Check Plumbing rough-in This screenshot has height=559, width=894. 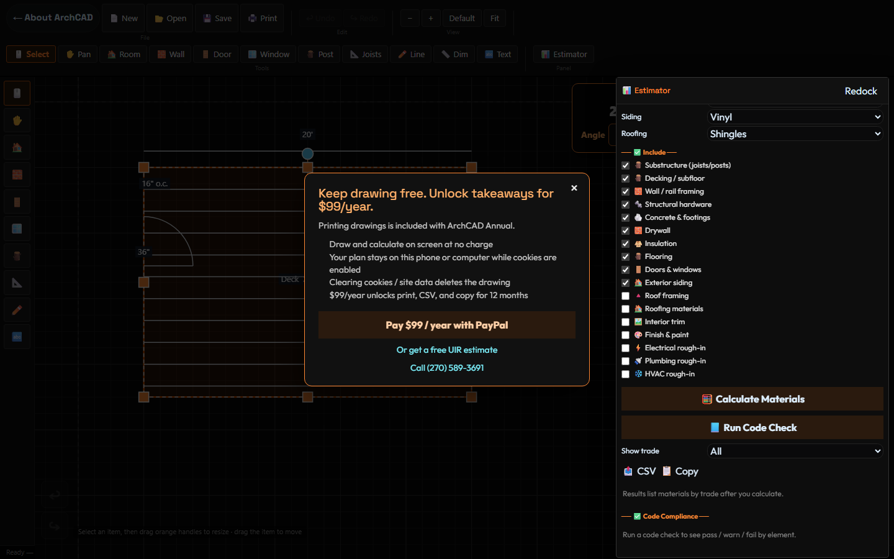coord(626,361)
